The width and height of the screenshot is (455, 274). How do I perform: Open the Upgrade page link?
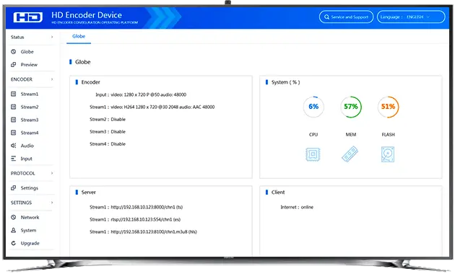click(30, 243)
